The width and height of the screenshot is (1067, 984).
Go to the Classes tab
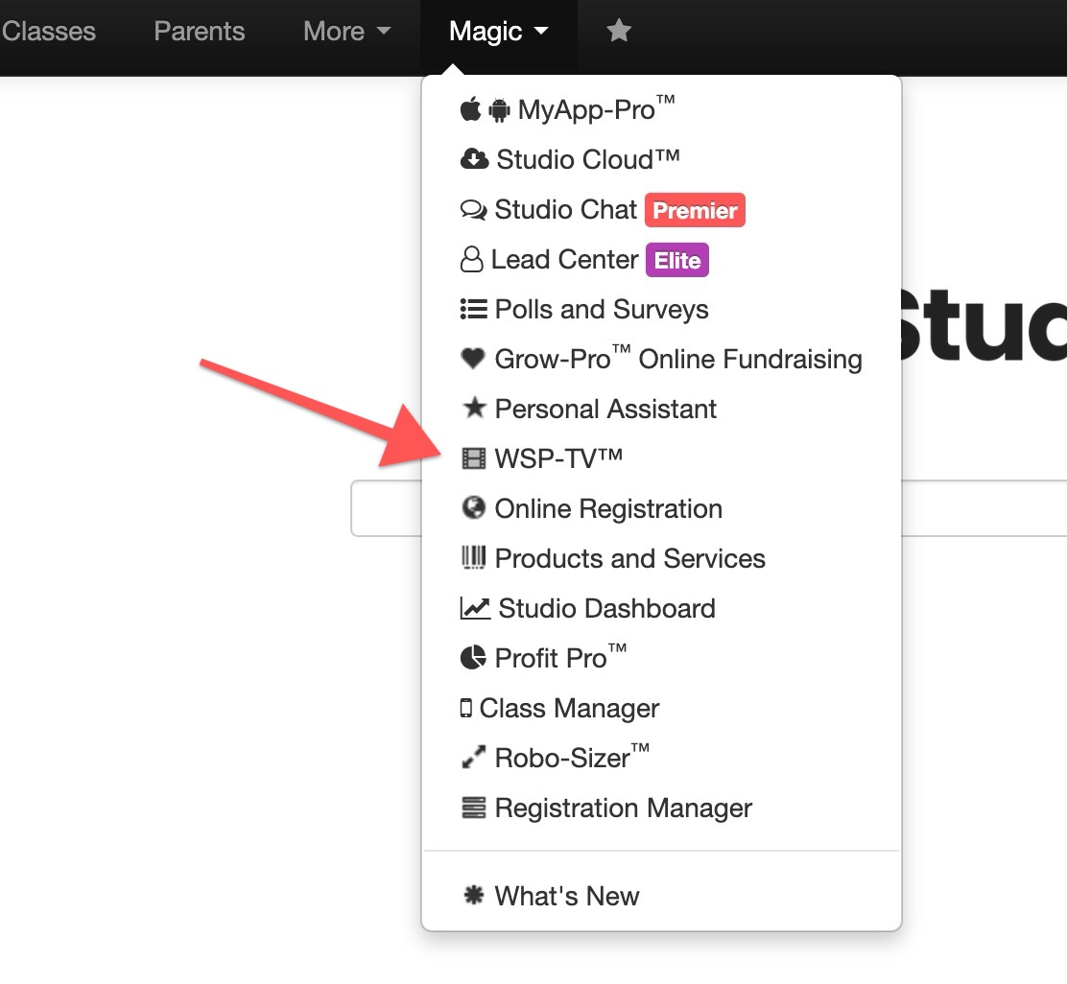coord(48,32)
